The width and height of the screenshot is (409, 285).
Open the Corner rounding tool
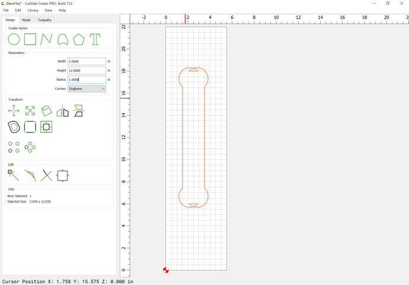pos(30,127)
